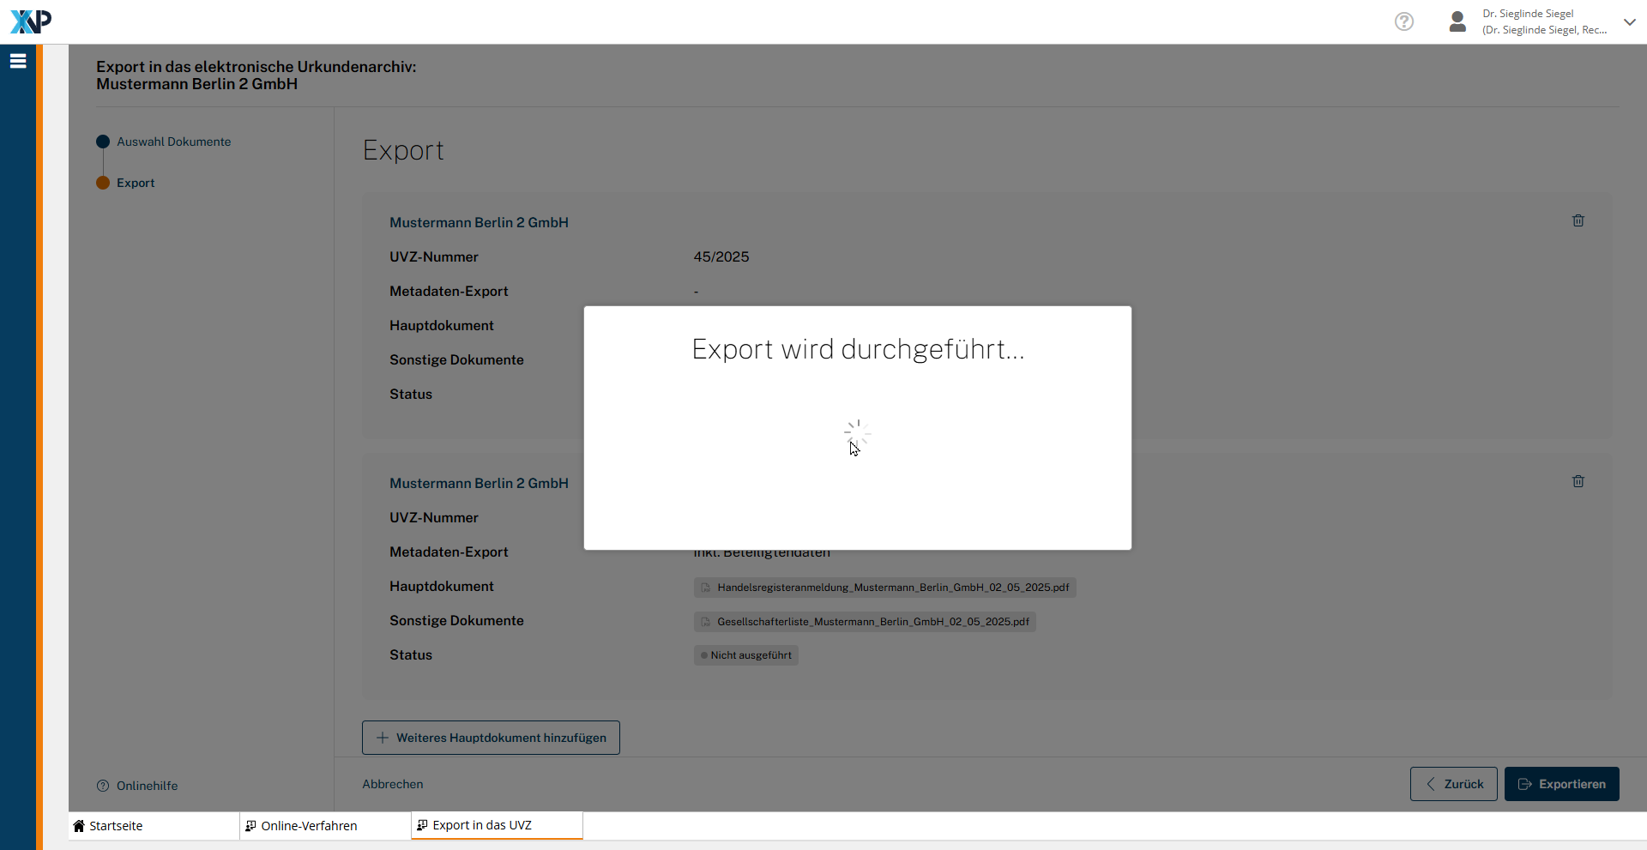Open the Handelsregisteranmeldung PDF file chip
Image resolution: width=1647 pixels, height=850 pixels.
[x=892, y=588]
